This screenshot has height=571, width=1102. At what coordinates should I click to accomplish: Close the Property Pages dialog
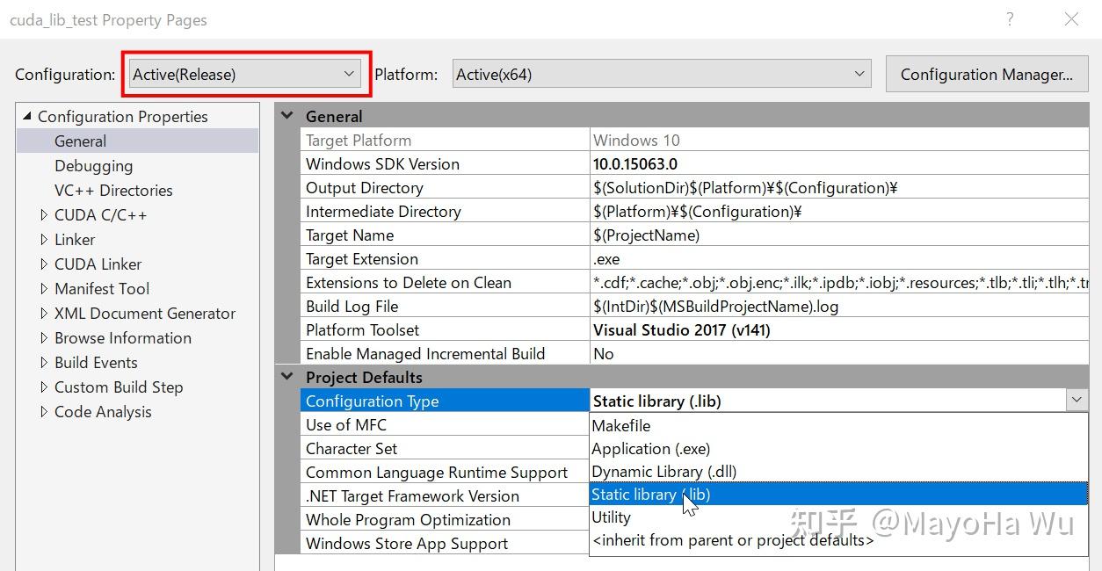(x=1071, y=19)
